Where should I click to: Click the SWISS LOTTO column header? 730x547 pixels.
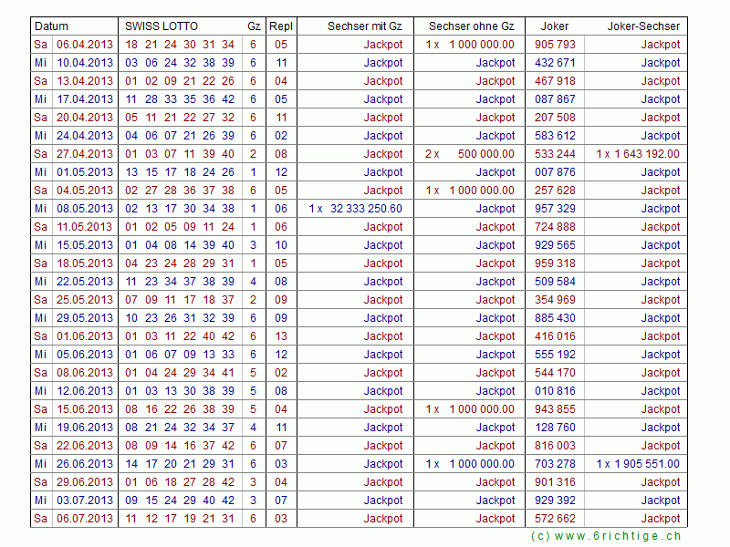[x=162, y=26]
